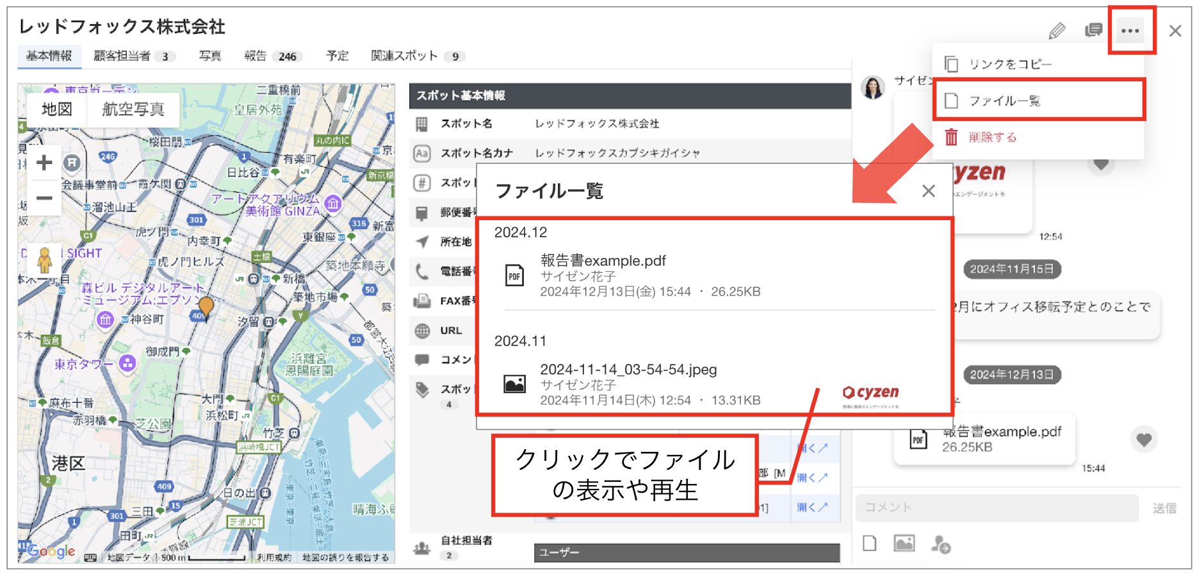Screen dimensions: 1204x585
Task: Switch map to 地図 view
Action: pos(56,109)
